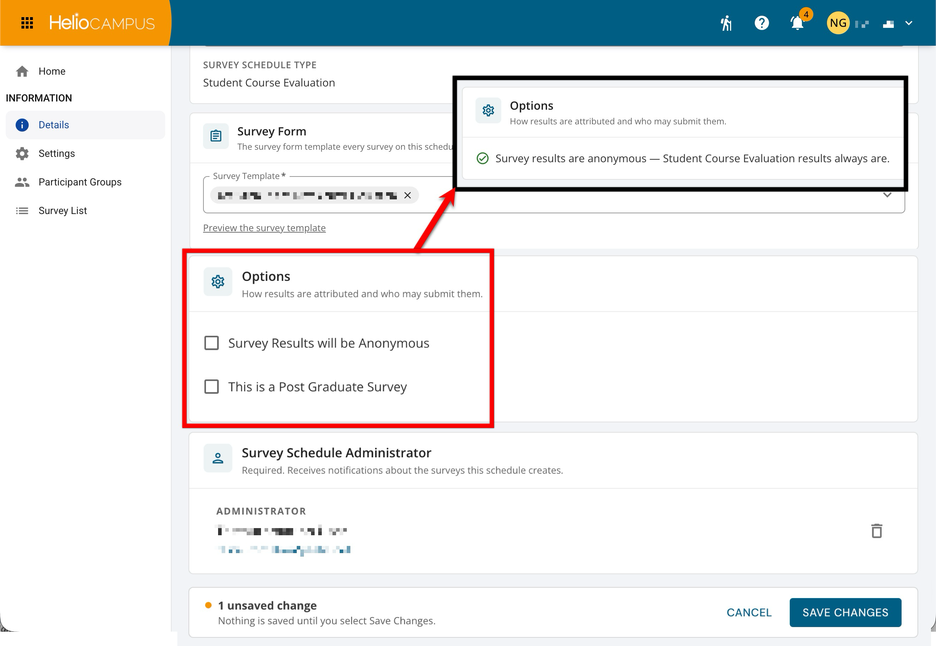Open Survey List in sidebar

click(x=85, y=210)
